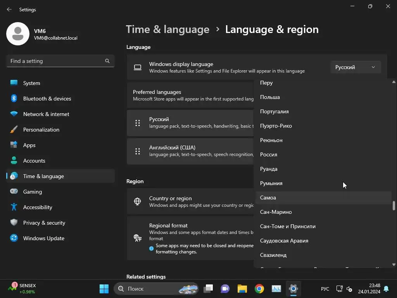This screenshot has width=397, height=298.
Task: Choose Саудовская Аравия from the list
Action: [323, 241]
